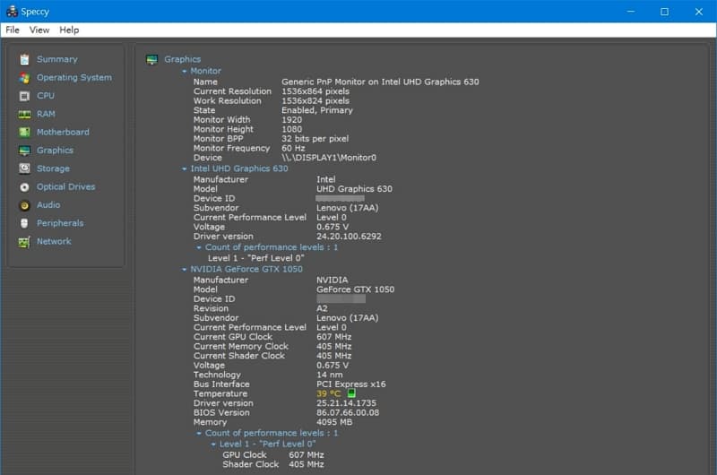The width and height of the screenshot is (717, 475).
Task: Collapse the Monitor tree node
Action: [185, 72]
